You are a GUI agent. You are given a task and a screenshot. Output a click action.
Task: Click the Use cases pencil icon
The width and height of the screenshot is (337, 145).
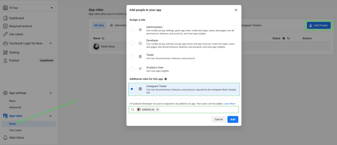pos(5,34)
